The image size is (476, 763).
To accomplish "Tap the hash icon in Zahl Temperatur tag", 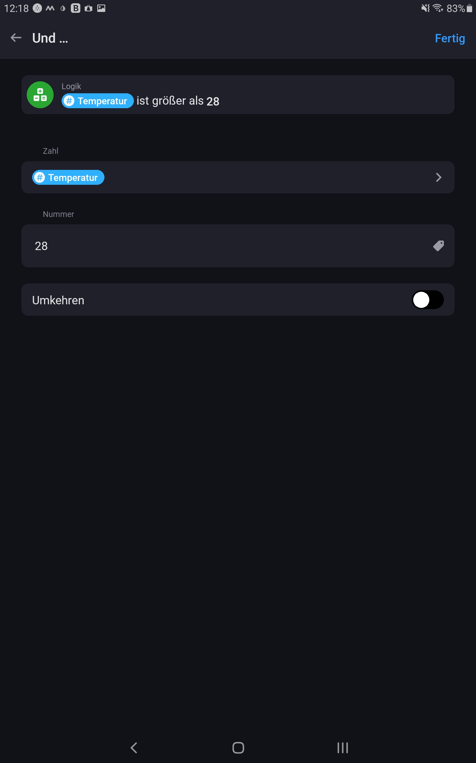I will [40, 178].
